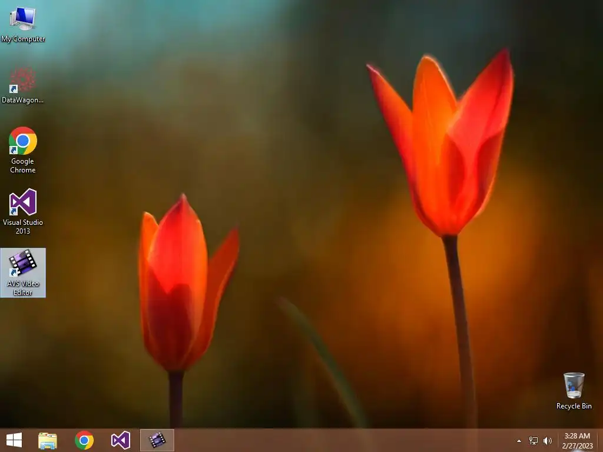Click the "AVS Video Editor" label text
The image size is (603, 452).
(x=23, y=288)
